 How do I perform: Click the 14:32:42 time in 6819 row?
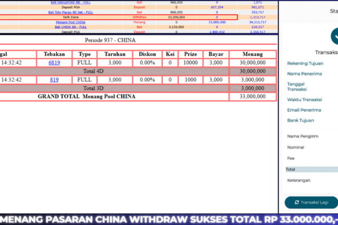[x=11, y=62]
